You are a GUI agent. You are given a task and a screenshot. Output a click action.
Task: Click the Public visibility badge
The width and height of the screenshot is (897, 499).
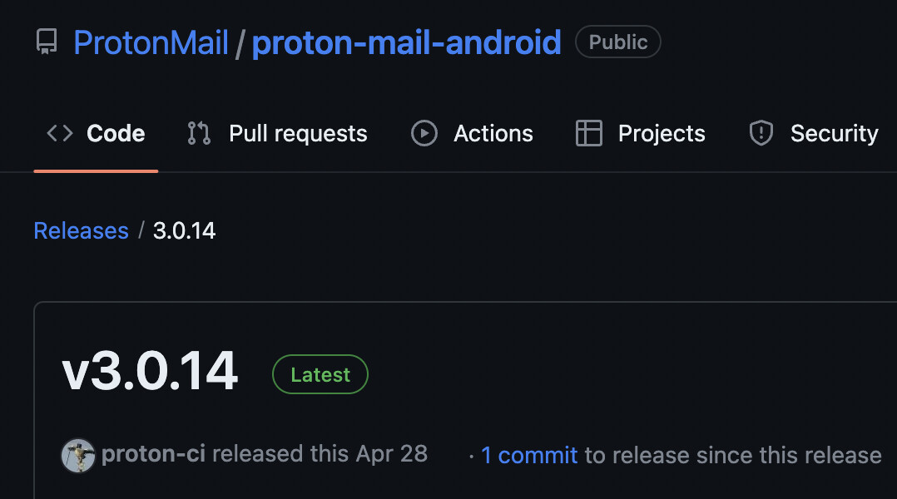(x=617, y=42)
